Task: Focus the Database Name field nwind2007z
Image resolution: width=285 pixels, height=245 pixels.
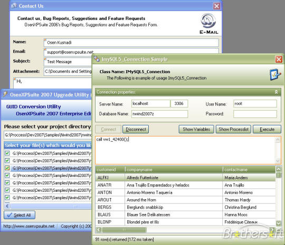Action: coord(159,114)
